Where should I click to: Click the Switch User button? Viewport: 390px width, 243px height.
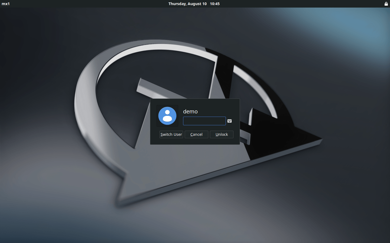pos(171,134)
